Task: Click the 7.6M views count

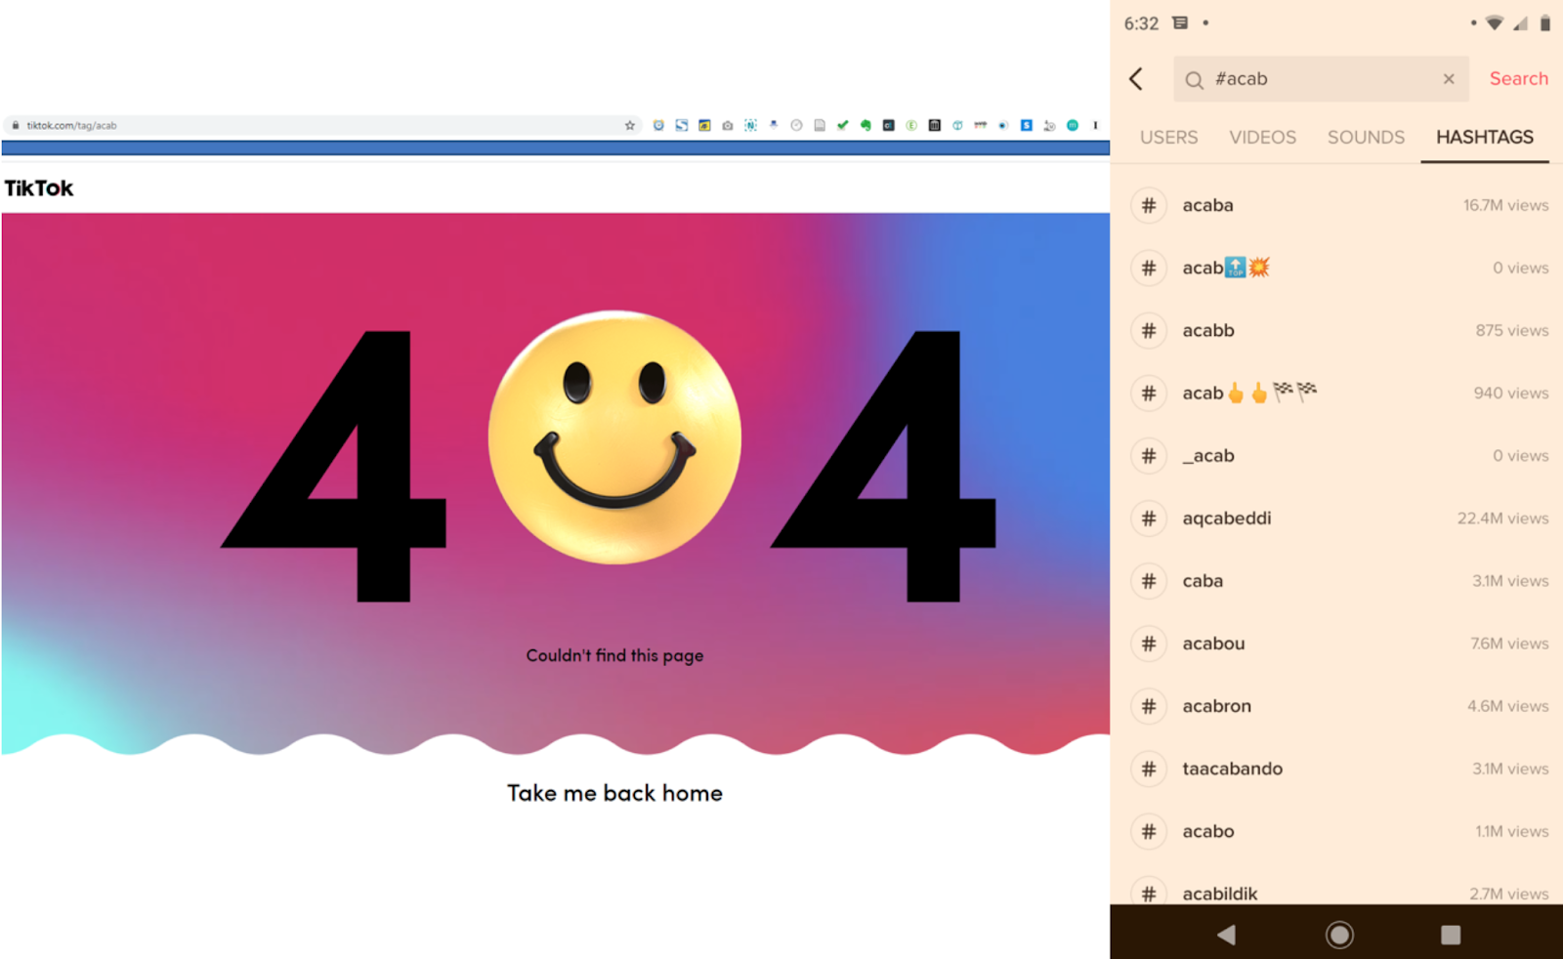Action: click(x=1509, y=643)
